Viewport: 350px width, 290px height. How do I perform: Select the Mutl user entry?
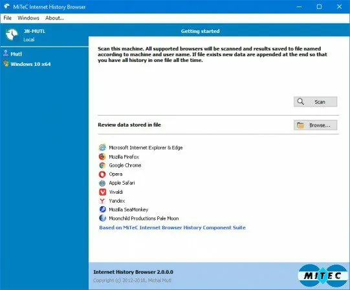12,54
